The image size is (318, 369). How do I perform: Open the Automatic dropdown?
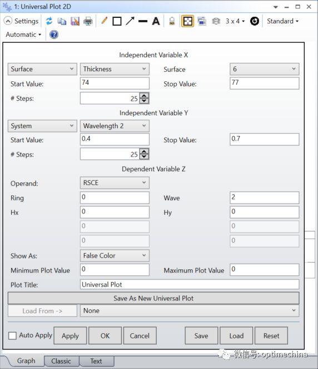click(23, 35)
